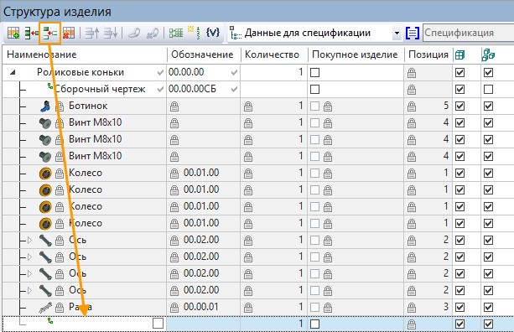The height and width of the screenshot is (332, 514).
Task: Click into the Спецификация input field
Action: click(469, 33)
